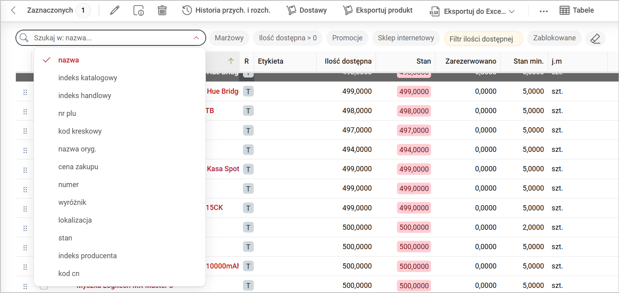Screen dimensions: 619x293
Task: Toggle the Promocje filter chip
Action: pyautogui.click(x=347, y=38)
